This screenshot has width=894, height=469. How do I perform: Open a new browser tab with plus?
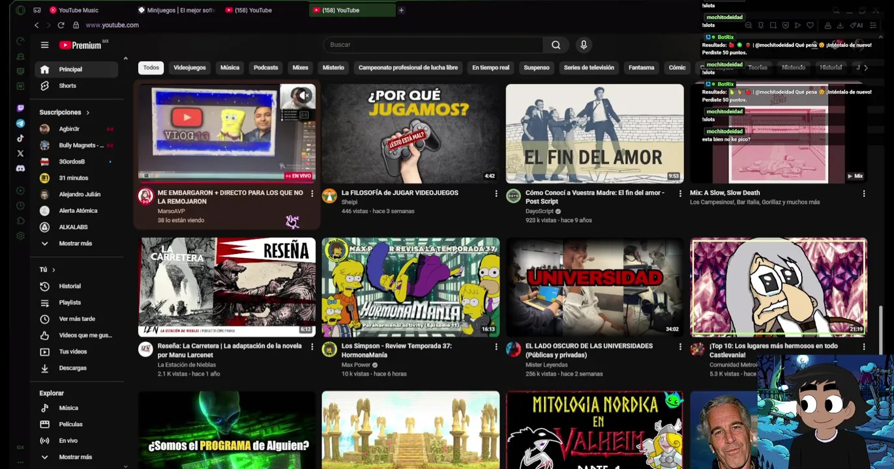(401, 10)
